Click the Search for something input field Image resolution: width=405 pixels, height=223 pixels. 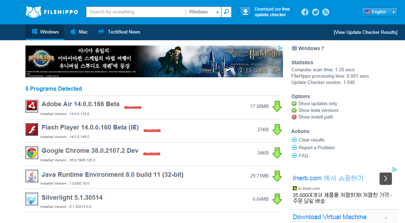[136, 12]
